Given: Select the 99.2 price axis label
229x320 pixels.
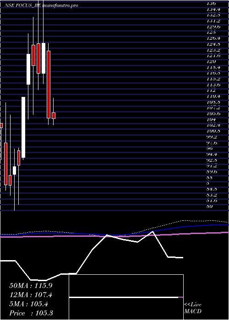Looking at the screenshot, I should point(213,137).
